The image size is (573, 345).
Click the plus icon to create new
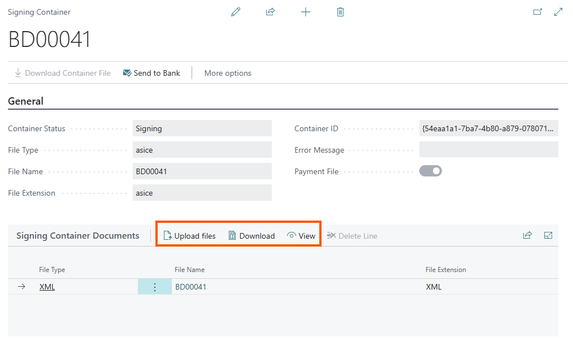pyautogui.click(x=306, y=12)
